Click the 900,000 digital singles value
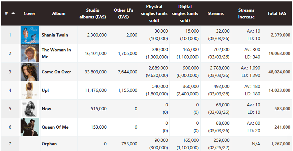Image resolution: width=293 pixels, height=151 pixels. click(191, 68)
